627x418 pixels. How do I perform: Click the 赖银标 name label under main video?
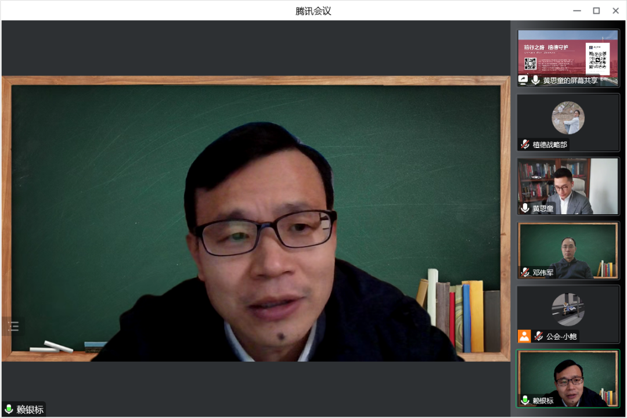point(30,409)
